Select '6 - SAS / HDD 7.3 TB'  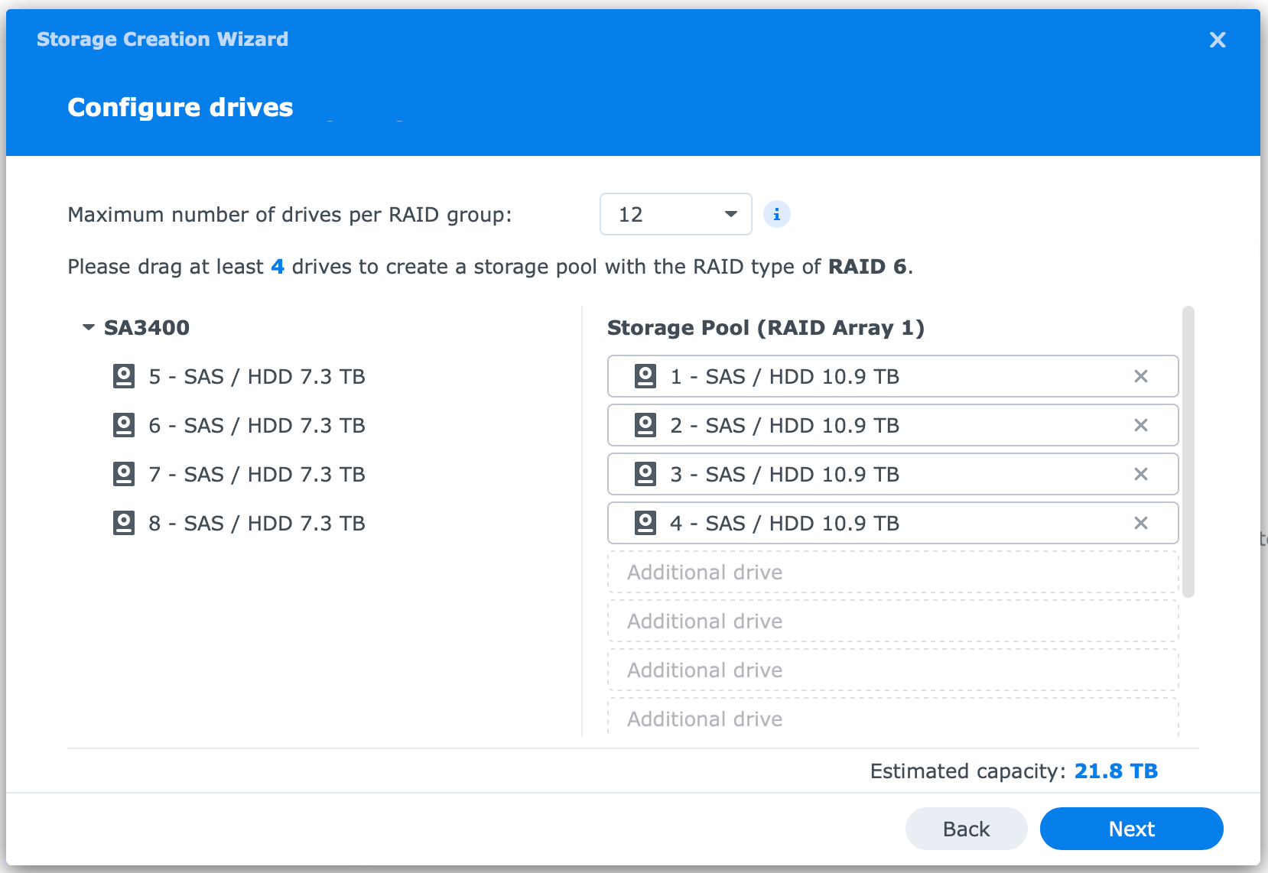(257, 425)
